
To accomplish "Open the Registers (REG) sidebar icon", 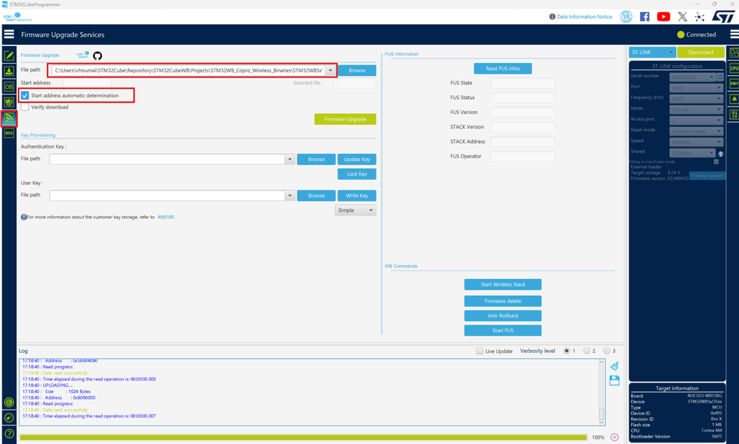I will tap(9, 133).
